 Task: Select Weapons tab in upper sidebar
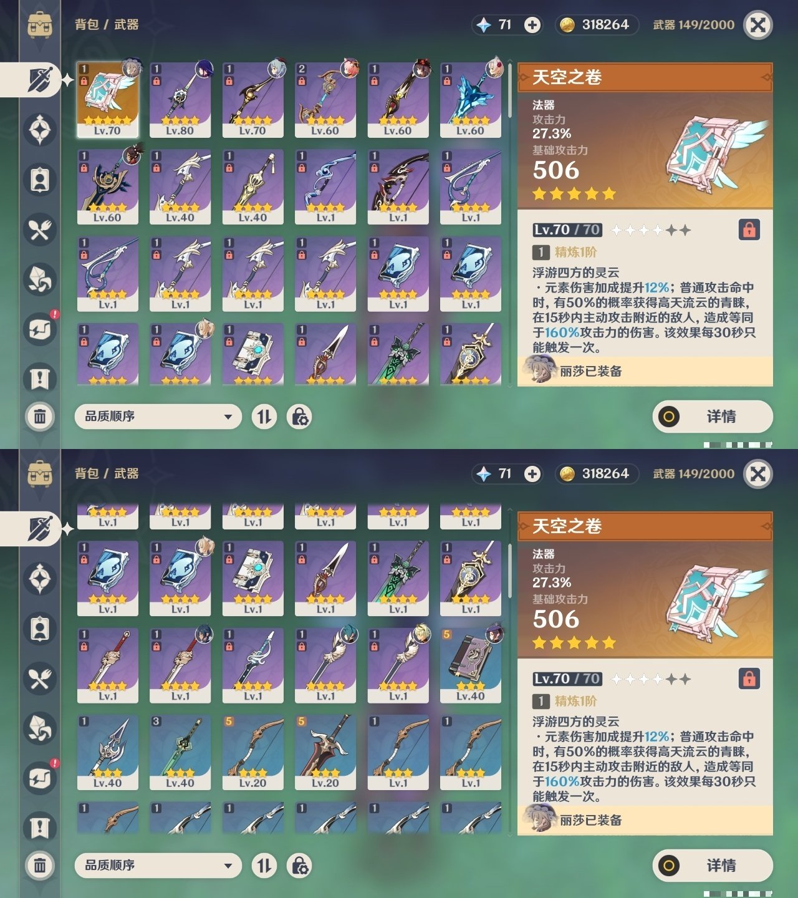pyautogui.click(x=41, y=80)
